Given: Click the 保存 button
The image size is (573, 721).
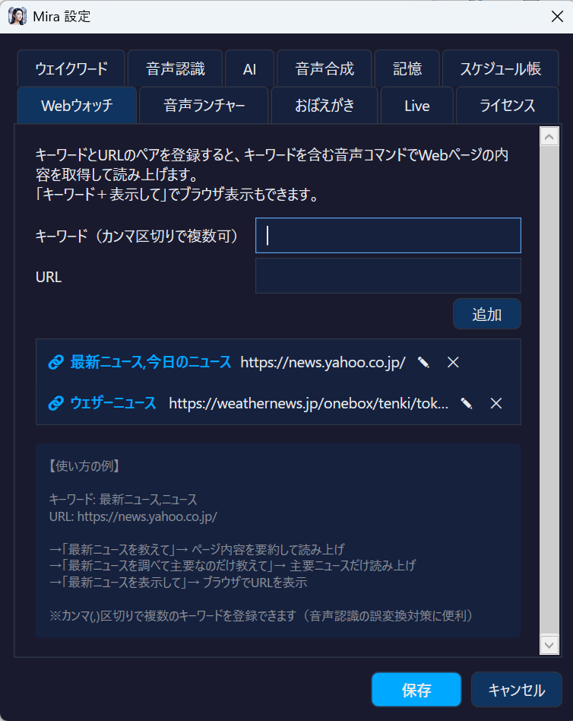Looking at the screenshot, I should [416, 689].
